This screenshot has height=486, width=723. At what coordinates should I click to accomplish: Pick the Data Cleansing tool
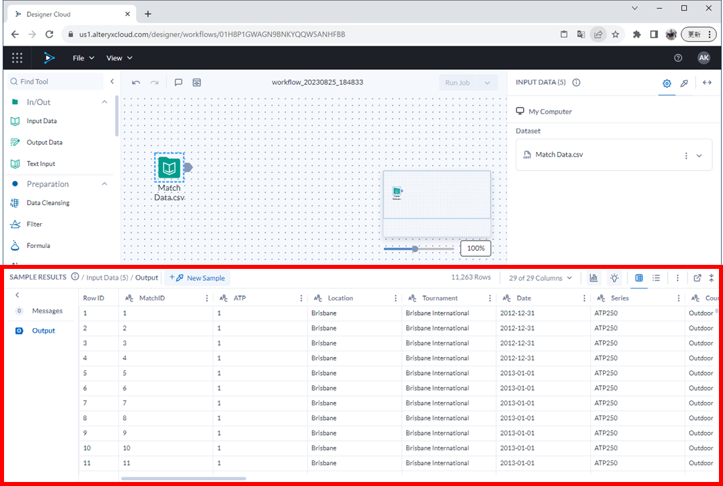tap(47, 203)
